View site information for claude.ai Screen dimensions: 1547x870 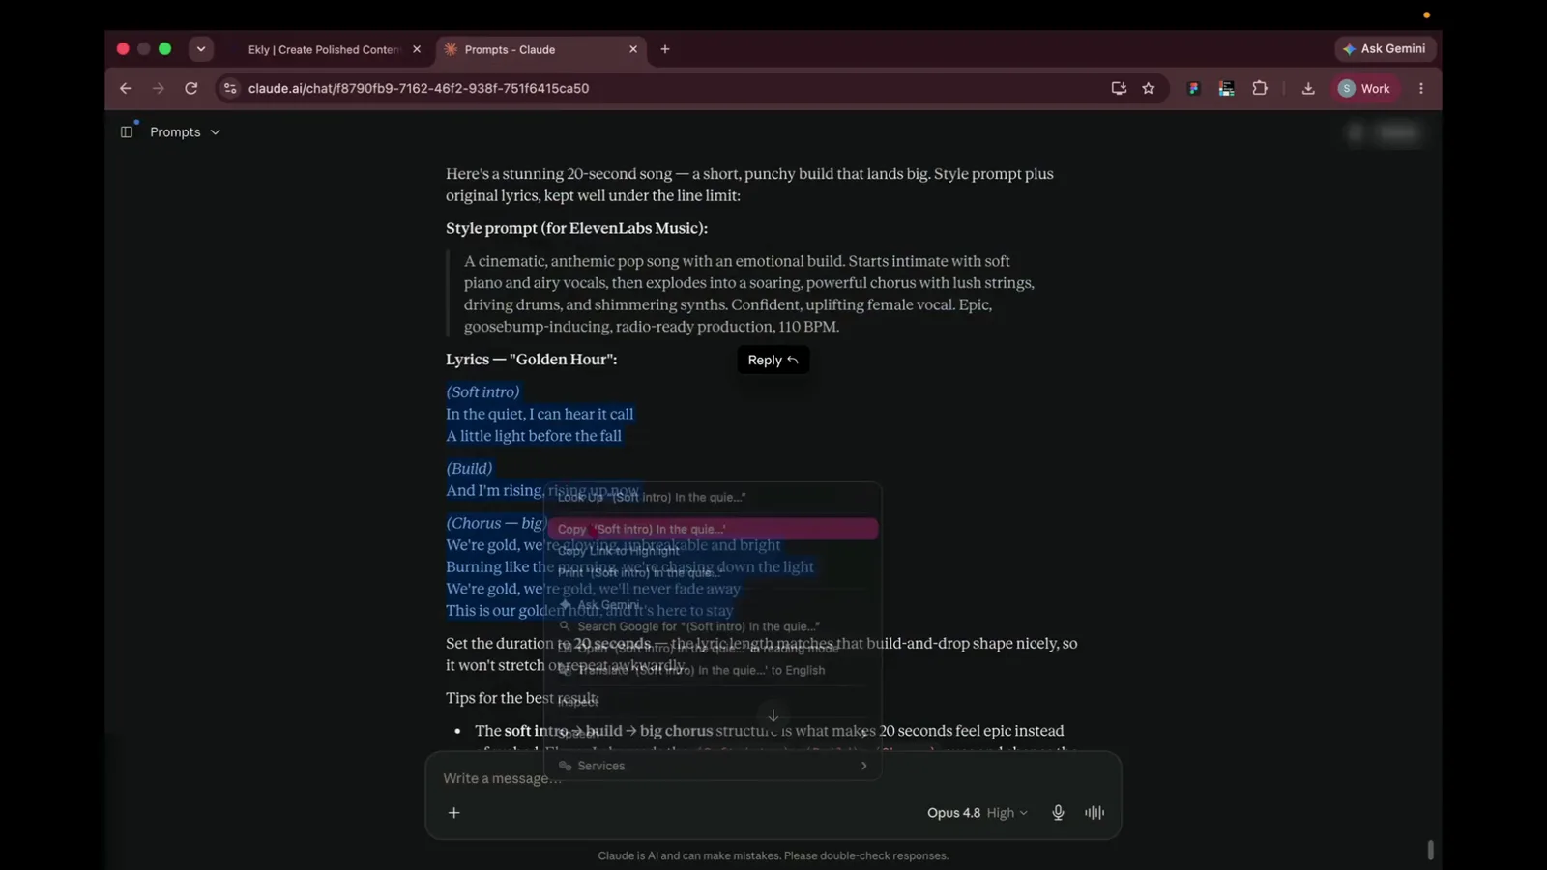[x=229, y=88]
